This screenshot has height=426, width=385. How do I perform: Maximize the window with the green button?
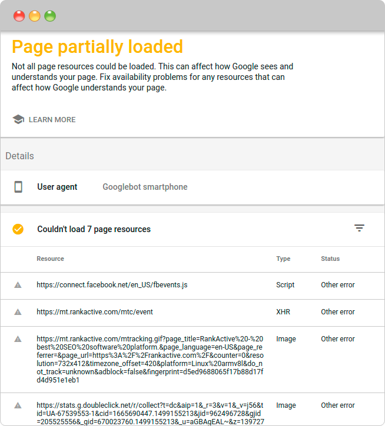[50, 16]
